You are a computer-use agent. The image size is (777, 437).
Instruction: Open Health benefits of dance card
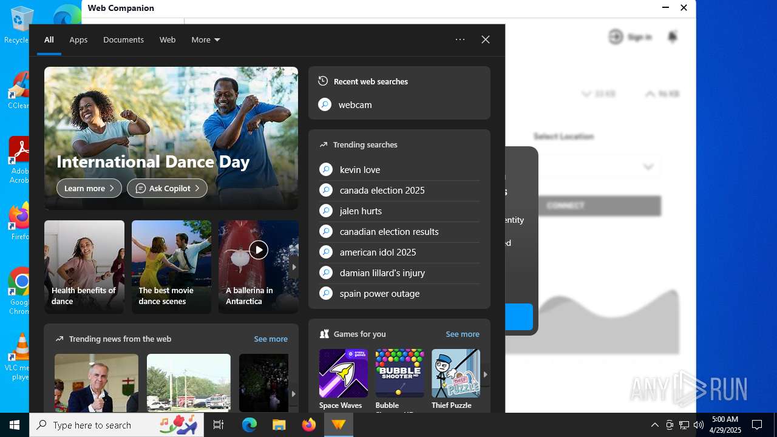(x=84, y=267)
